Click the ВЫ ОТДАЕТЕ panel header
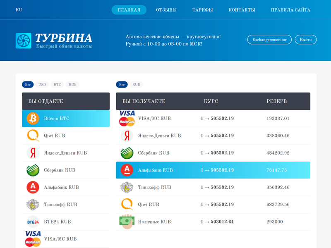Image resolution: width=331 pixels, height=248 pixels. pyautogui.click(x=66, y=101)
